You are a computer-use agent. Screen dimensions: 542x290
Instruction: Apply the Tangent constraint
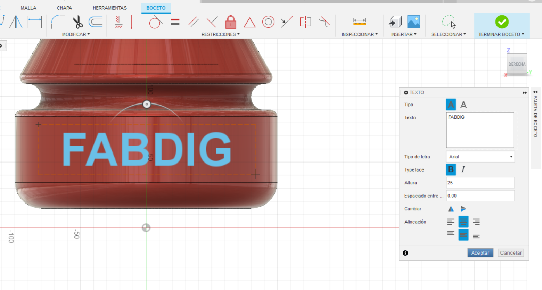tap(156, 22)
